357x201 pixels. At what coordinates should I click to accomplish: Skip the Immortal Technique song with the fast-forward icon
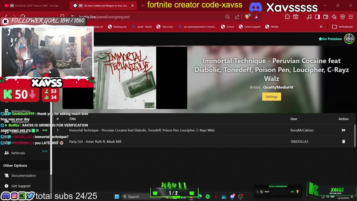[343, 130]
